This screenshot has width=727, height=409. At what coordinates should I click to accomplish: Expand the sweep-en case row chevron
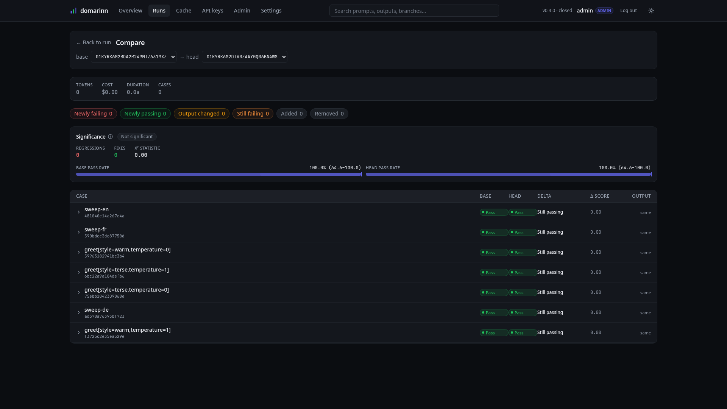[x=79, y=212]
